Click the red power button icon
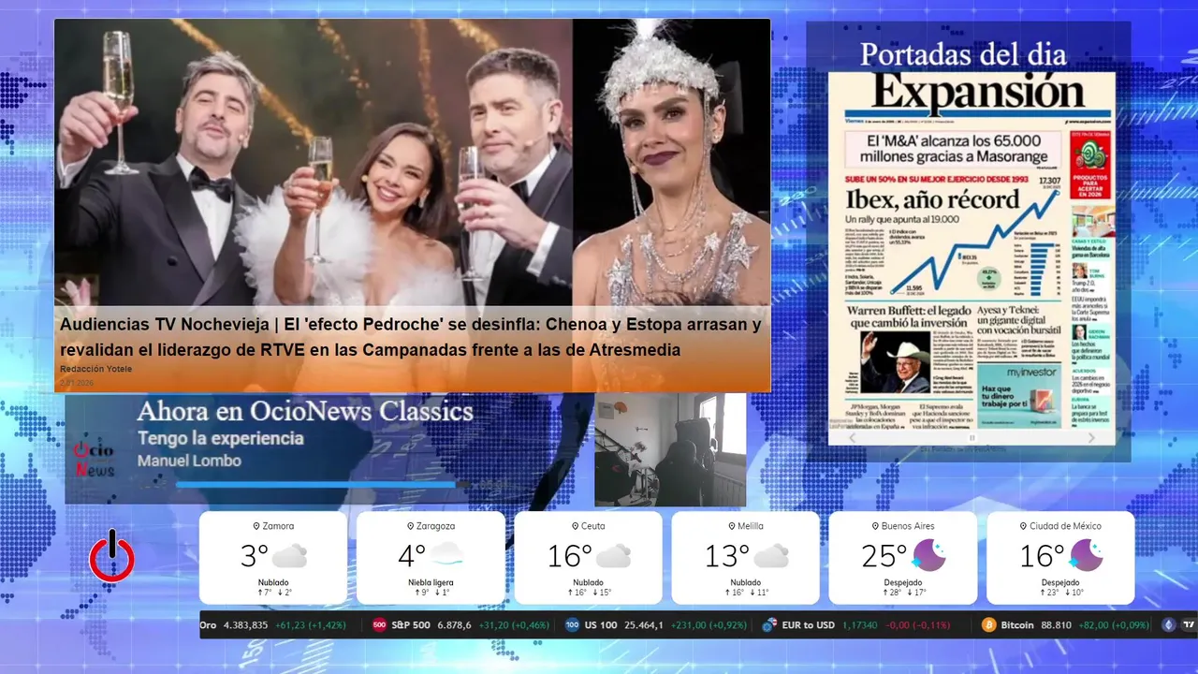 coord(111,556)
